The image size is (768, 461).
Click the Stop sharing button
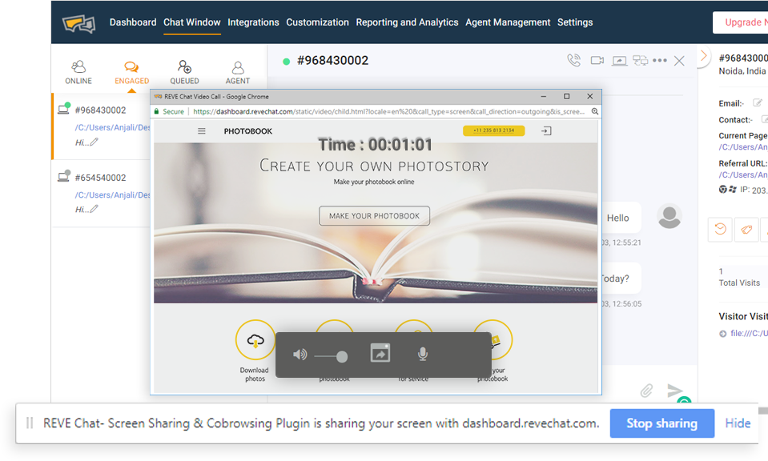point(661,423)
